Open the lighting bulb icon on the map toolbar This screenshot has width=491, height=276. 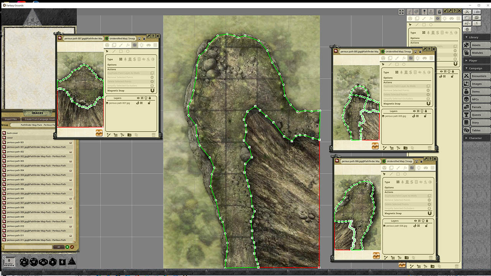click(142, 45)
